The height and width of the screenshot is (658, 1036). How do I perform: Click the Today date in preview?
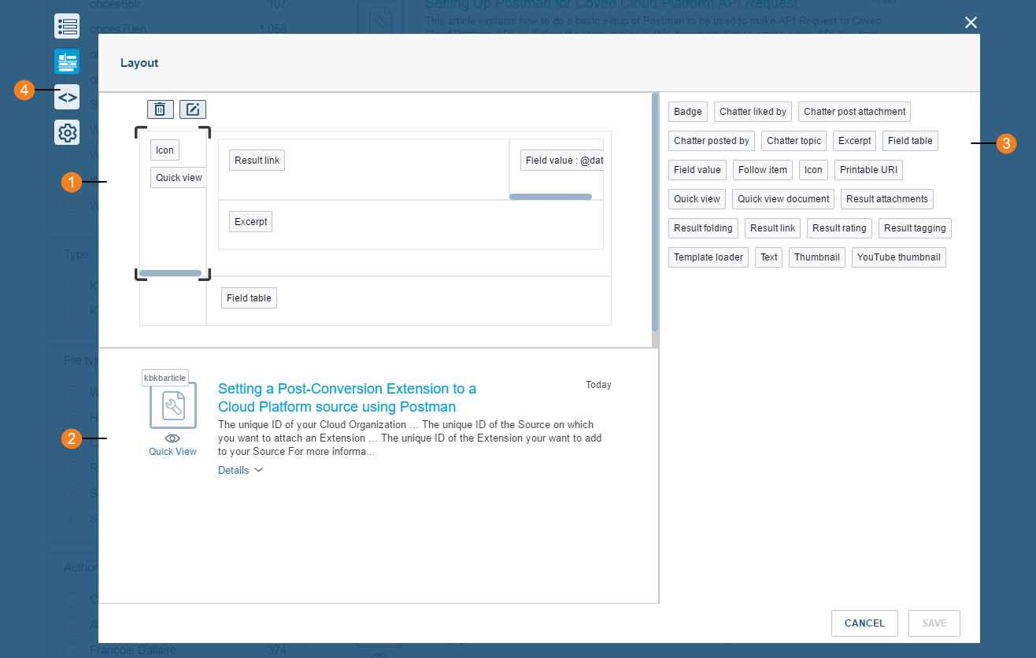(x=598, y=385)
